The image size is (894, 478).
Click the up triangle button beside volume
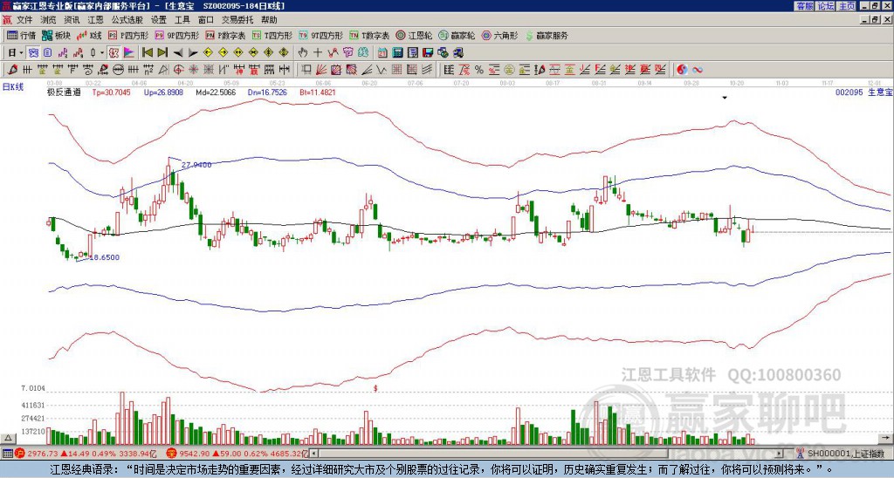tap(8, 438)
